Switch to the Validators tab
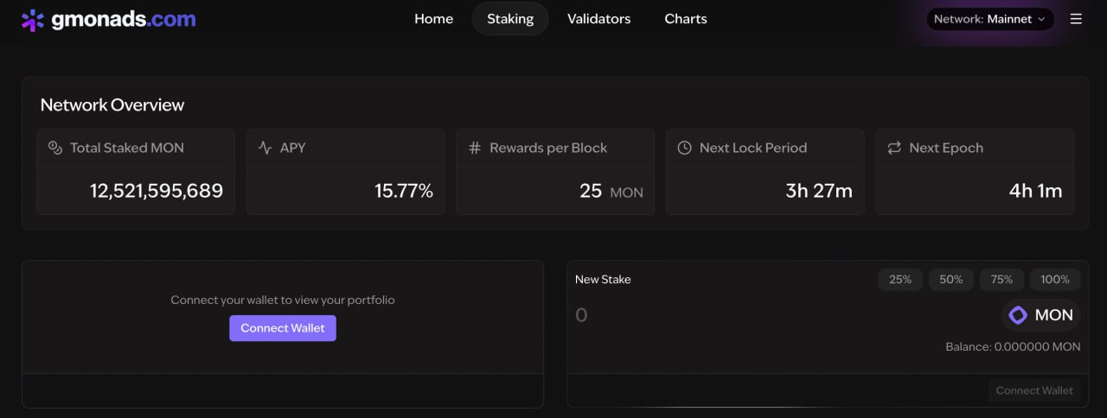 click(x=598, y=19)
